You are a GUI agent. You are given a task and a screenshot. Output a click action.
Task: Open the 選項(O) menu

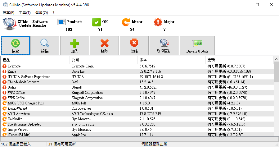click(42, 13)
